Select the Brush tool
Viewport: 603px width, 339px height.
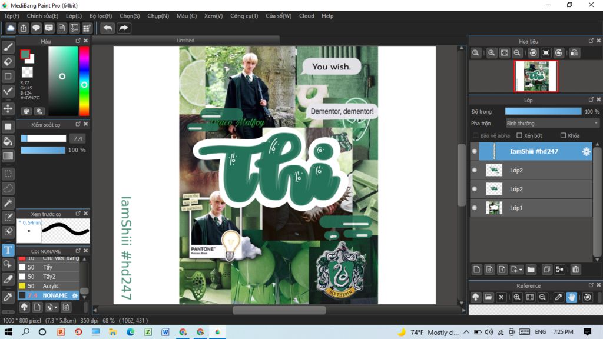pyautogui.click(x=8, y=47)
